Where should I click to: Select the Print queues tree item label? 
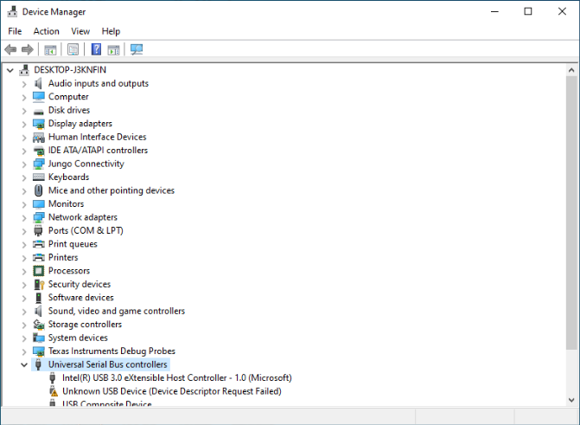tap(73, 244)
